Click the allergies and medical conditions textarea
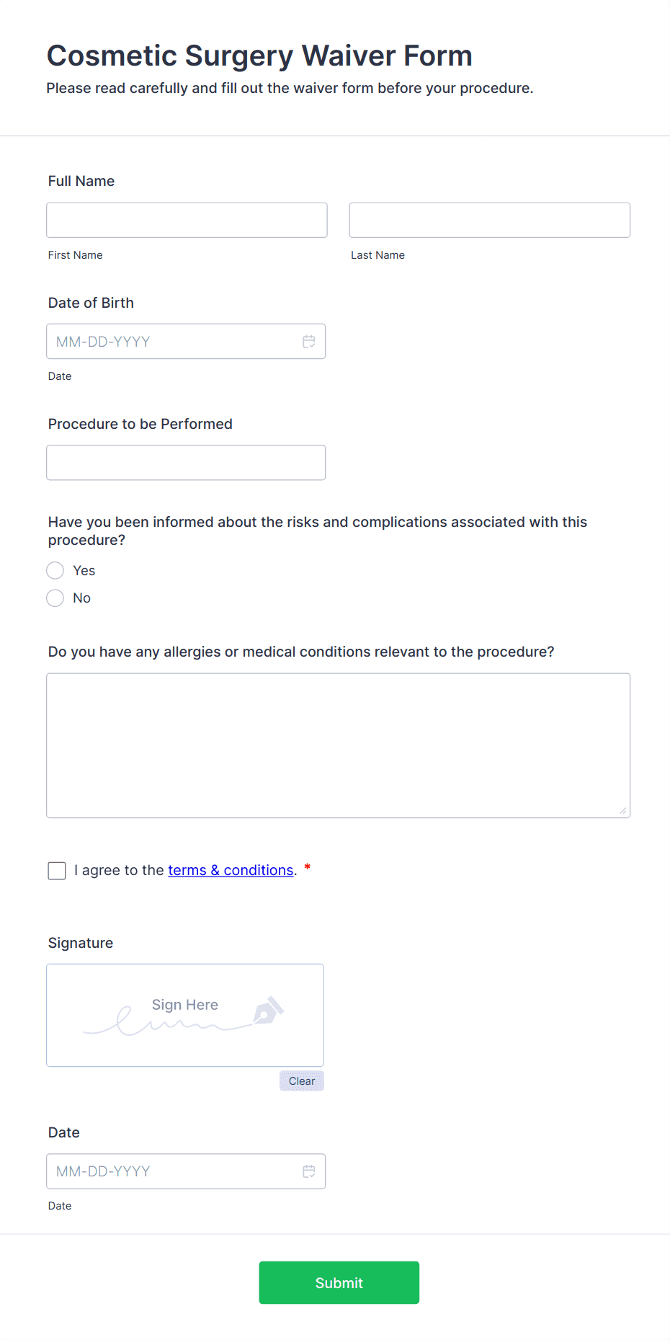This screenshot has width=670, height=1340. [338, 745]
